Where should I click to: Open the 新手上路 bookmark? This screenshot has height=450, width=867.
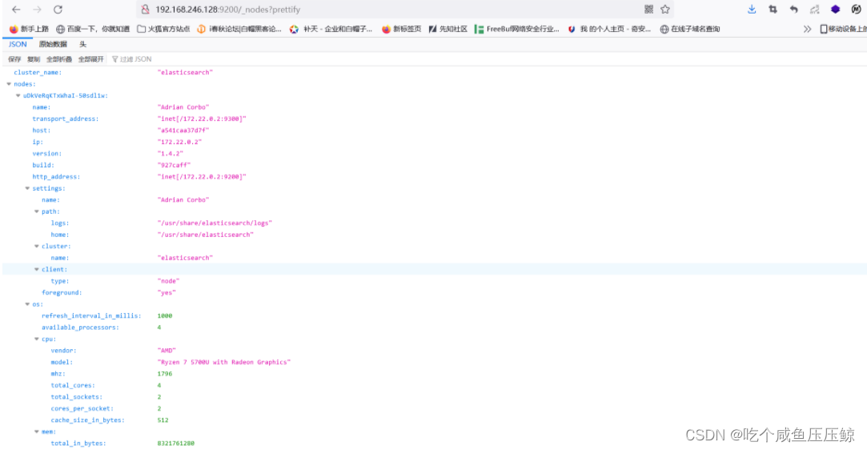click(30, 29)
